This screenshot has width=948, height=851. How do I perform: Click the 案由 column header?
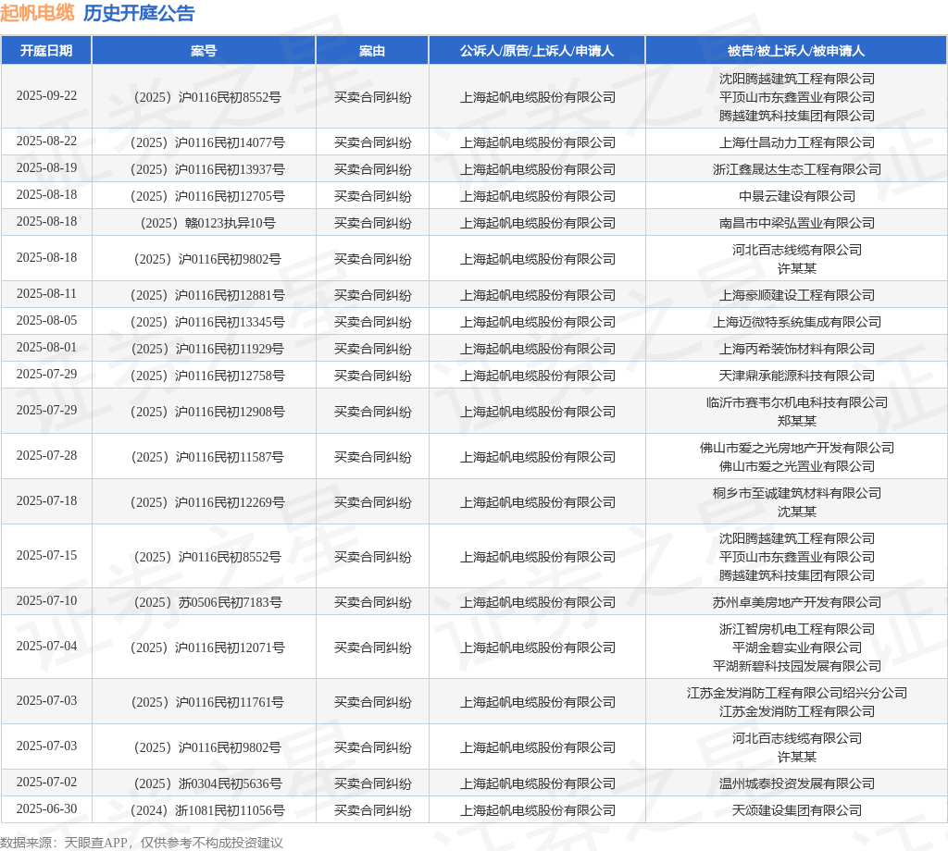tap(372, 50)
